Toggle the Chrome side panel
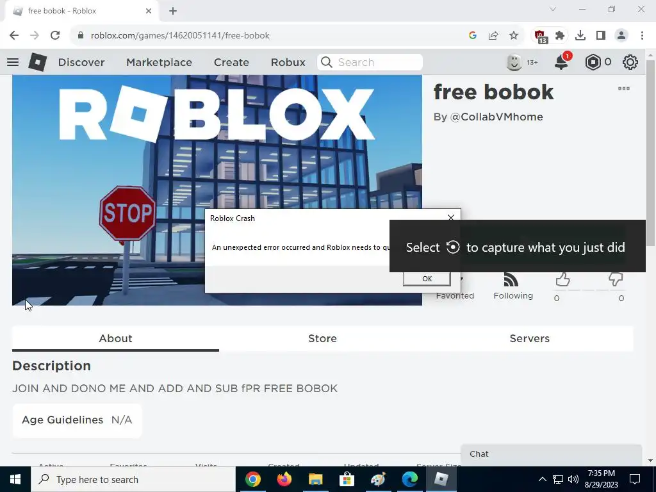The width and height of the screenshot is (656, 492). click(601, 36)
